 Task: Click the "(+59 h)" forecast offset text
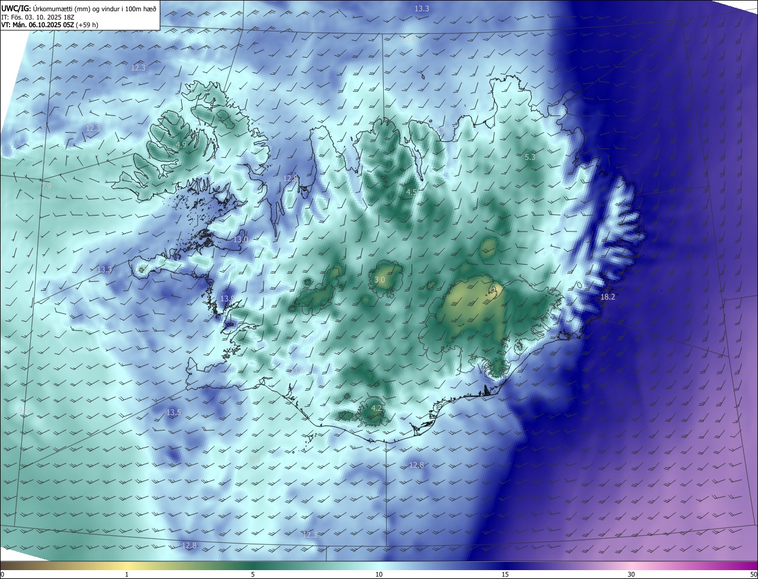click(x=87, y=25)
